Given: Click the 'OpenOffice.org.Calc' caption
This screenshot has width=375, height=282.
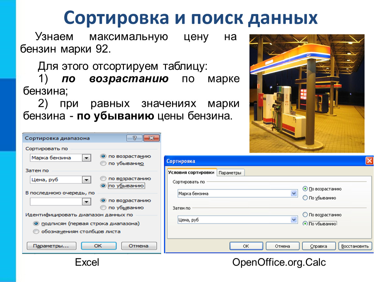Looking at the screenshot, I should 279,262.
